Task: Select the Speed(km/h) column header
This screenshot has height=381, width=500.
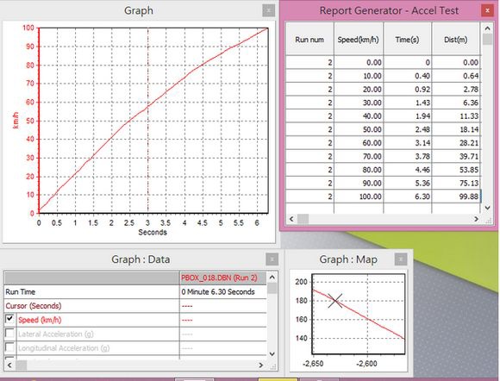Action: [359, 39]
